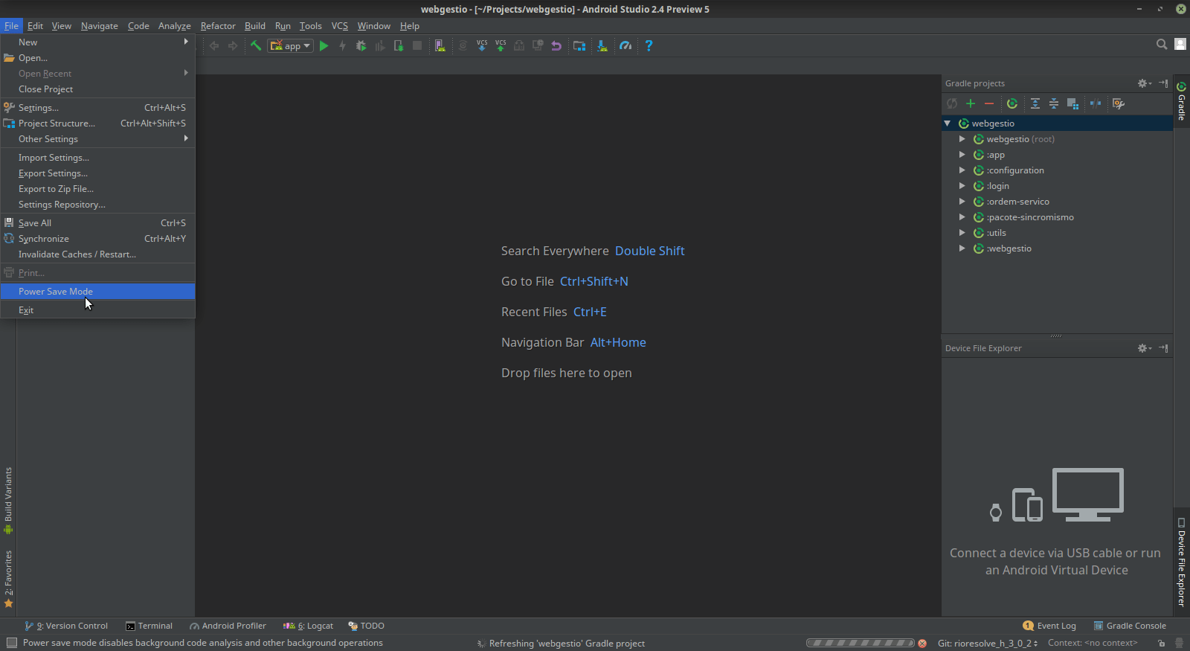Viewport: 1190px width, 651px height.
Task: Click Execute Gradle Task icon
Action: pos(1012,103)
